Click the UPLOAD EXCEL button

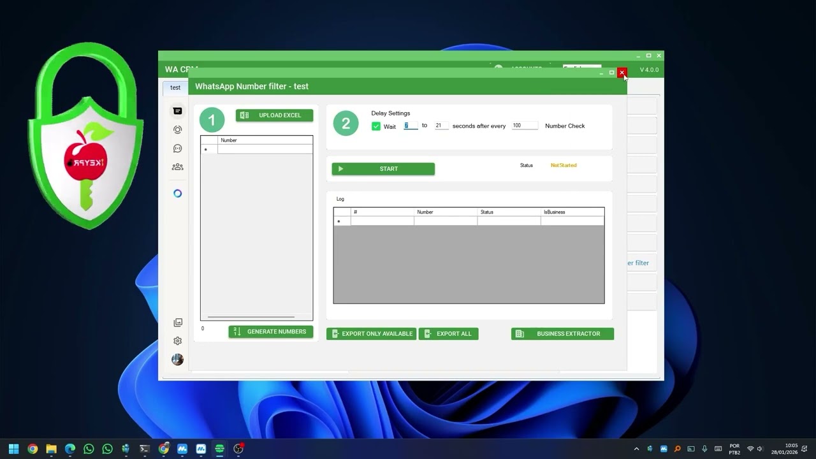pyautogui.click(x=274, y=115)
